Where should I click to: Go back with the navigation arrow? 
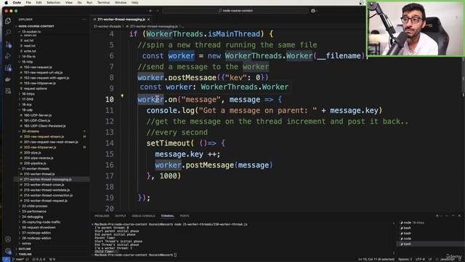[150, 11]
